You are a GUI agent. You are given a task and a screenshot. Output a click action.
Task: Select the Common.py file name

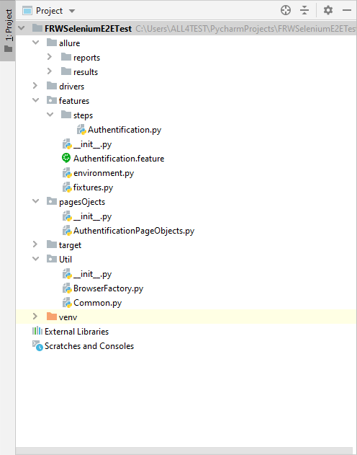(x=98, y=303)
